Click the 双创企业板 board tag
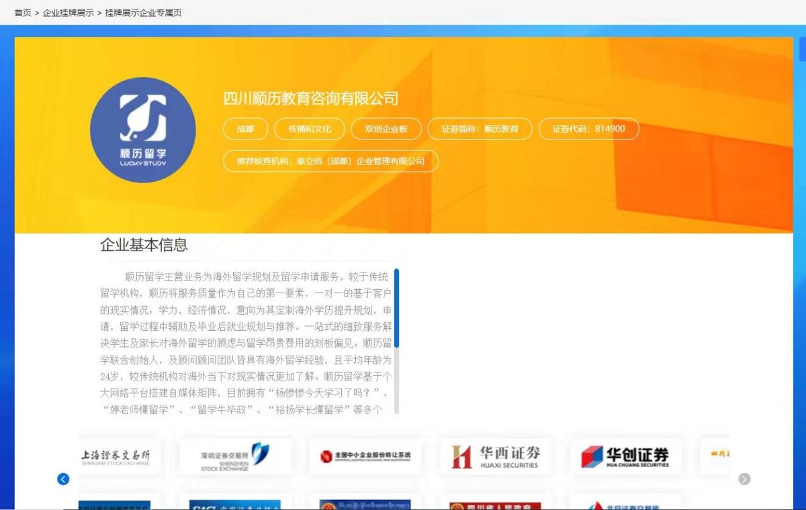 [386, 129]
